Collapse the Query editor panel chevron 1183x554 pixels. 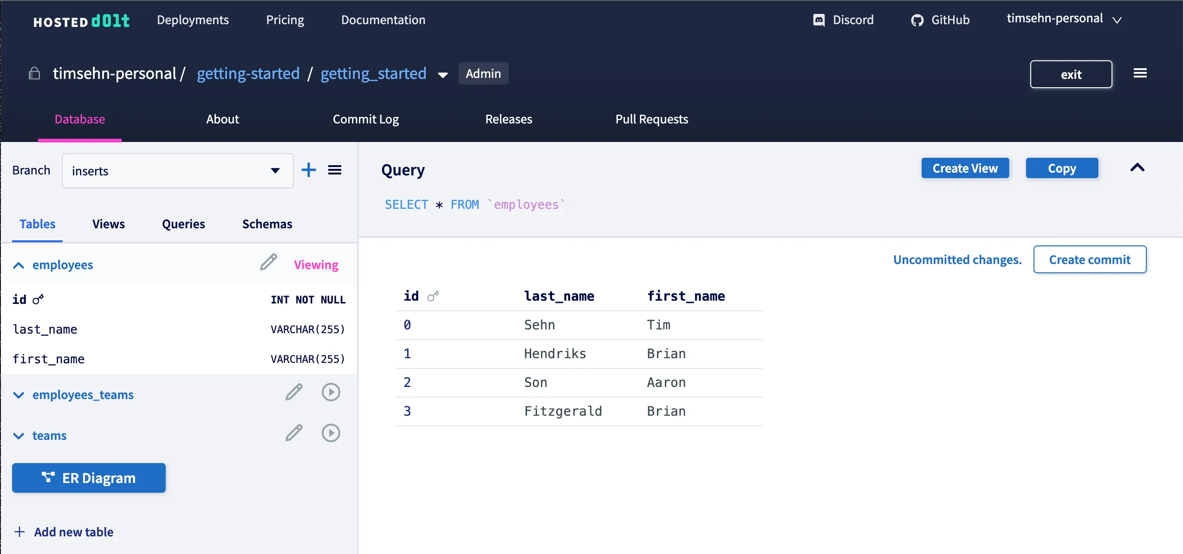[1137, 168]
